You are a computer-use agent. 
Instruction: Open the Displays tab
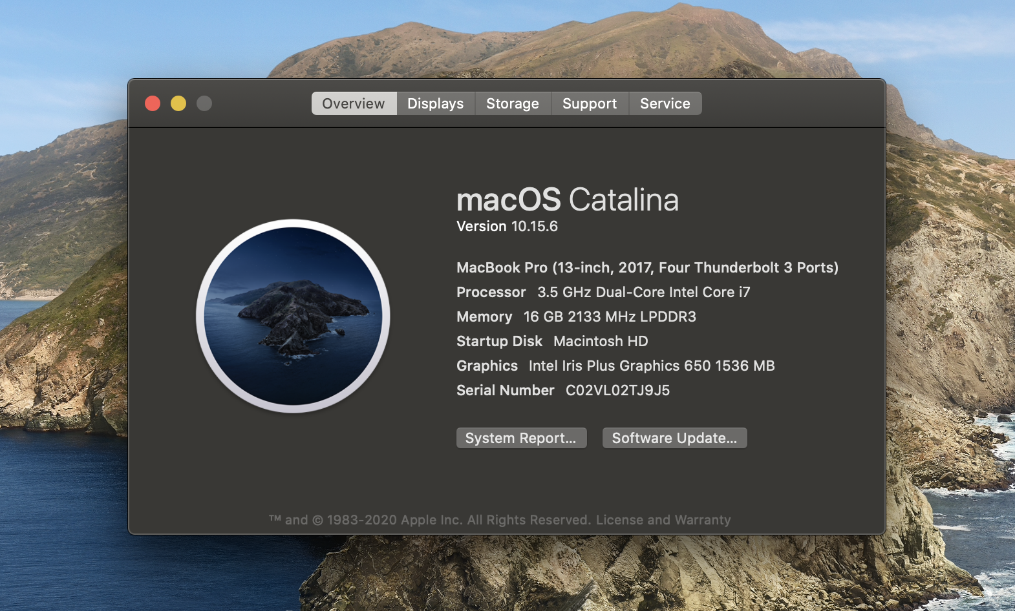436,103
